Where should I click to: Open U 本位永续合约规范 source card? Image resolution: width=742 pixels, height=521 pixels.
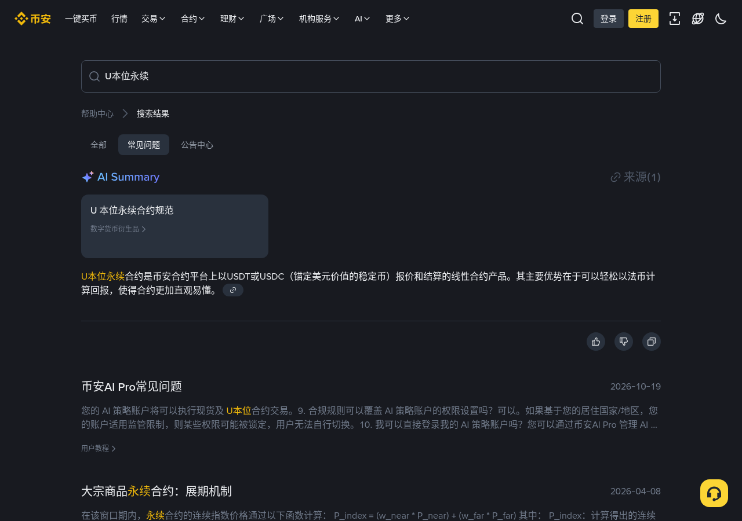pos(174,226)
